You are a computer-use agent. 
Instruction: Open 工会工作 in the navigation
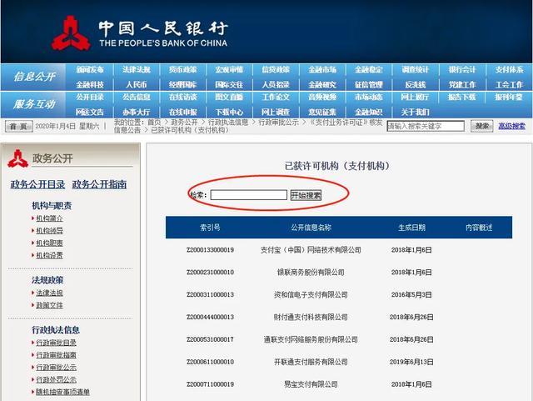click(509, 84)
